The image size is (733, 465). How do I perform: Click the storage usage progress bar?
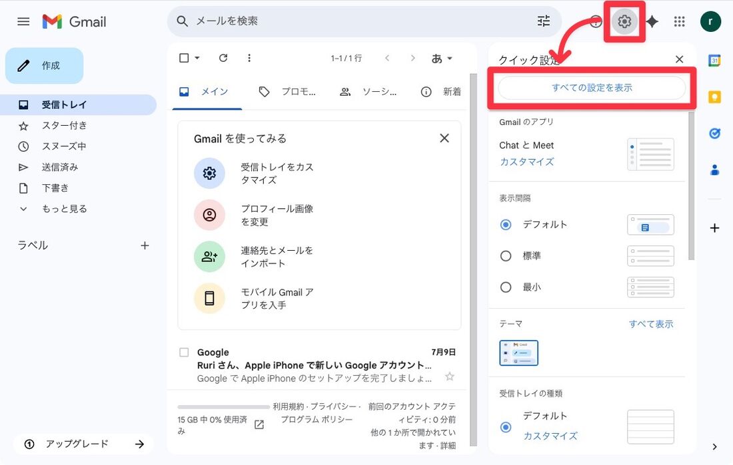(223, 407)
